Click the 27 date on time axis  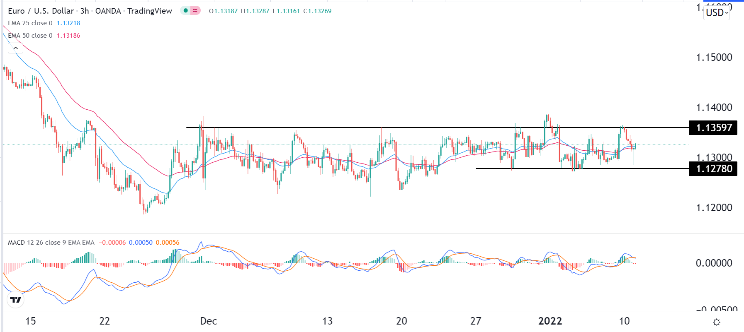click(476, 321)
